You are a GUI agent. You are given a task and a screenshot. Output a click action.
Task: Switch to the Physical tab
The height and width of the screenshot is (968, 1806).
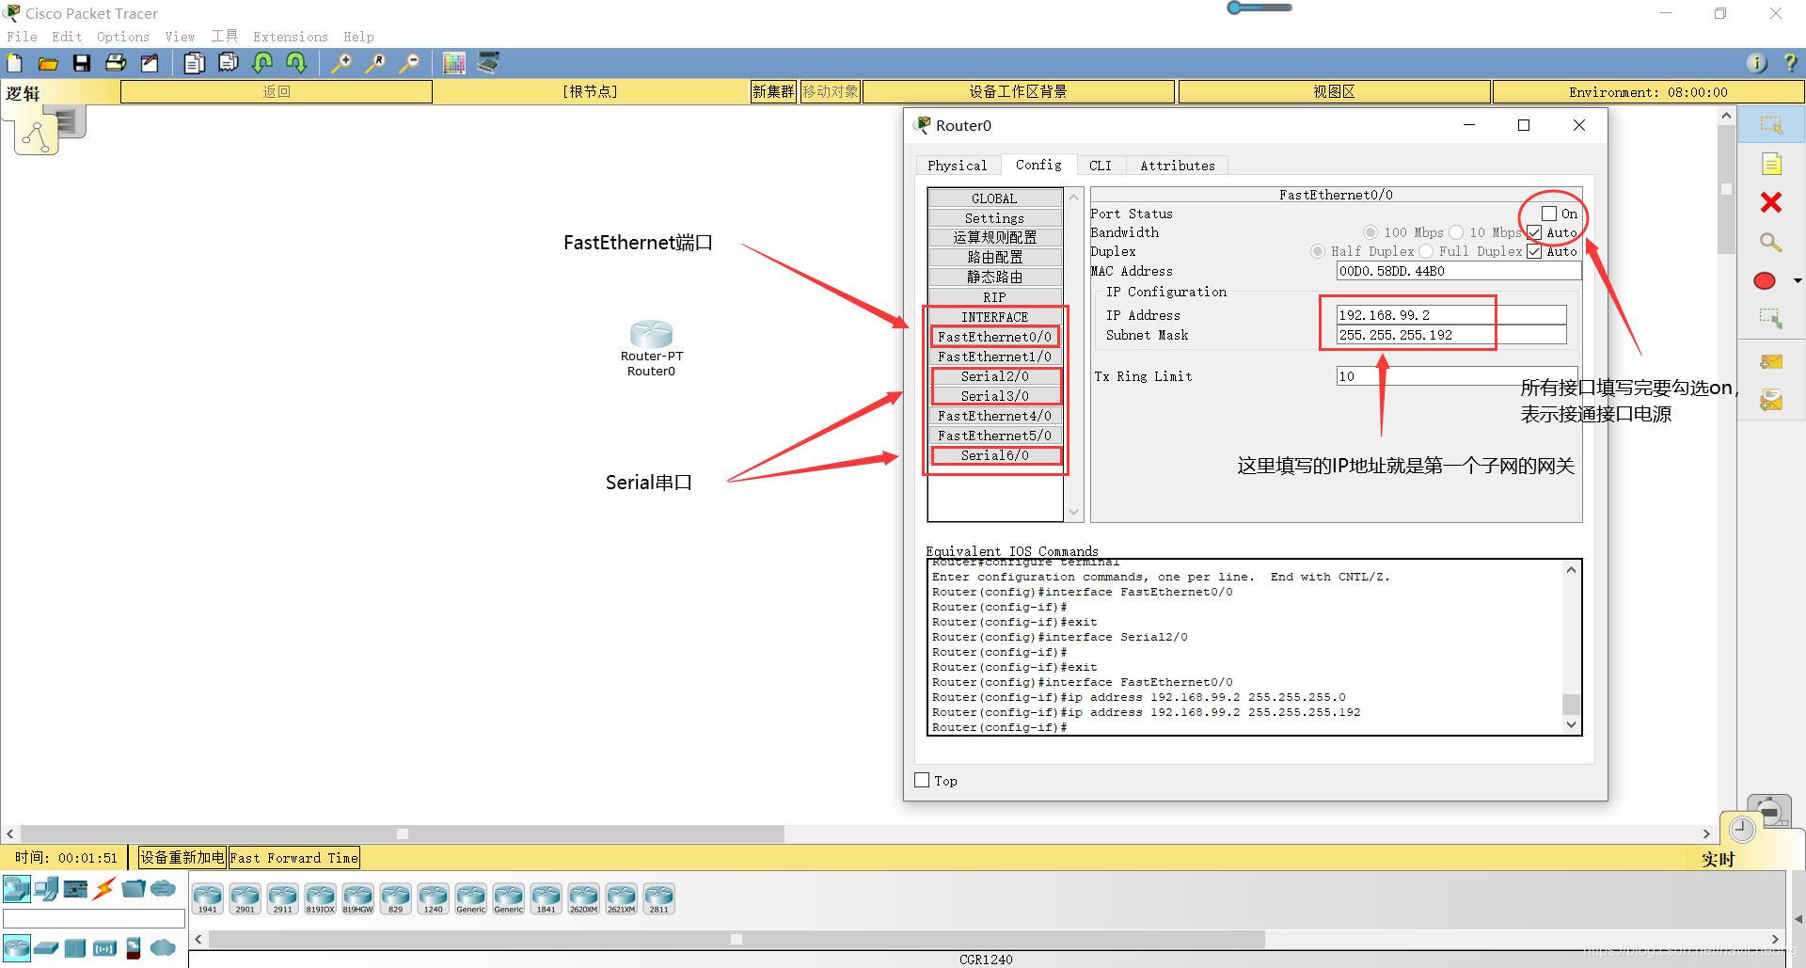point(958,166)
